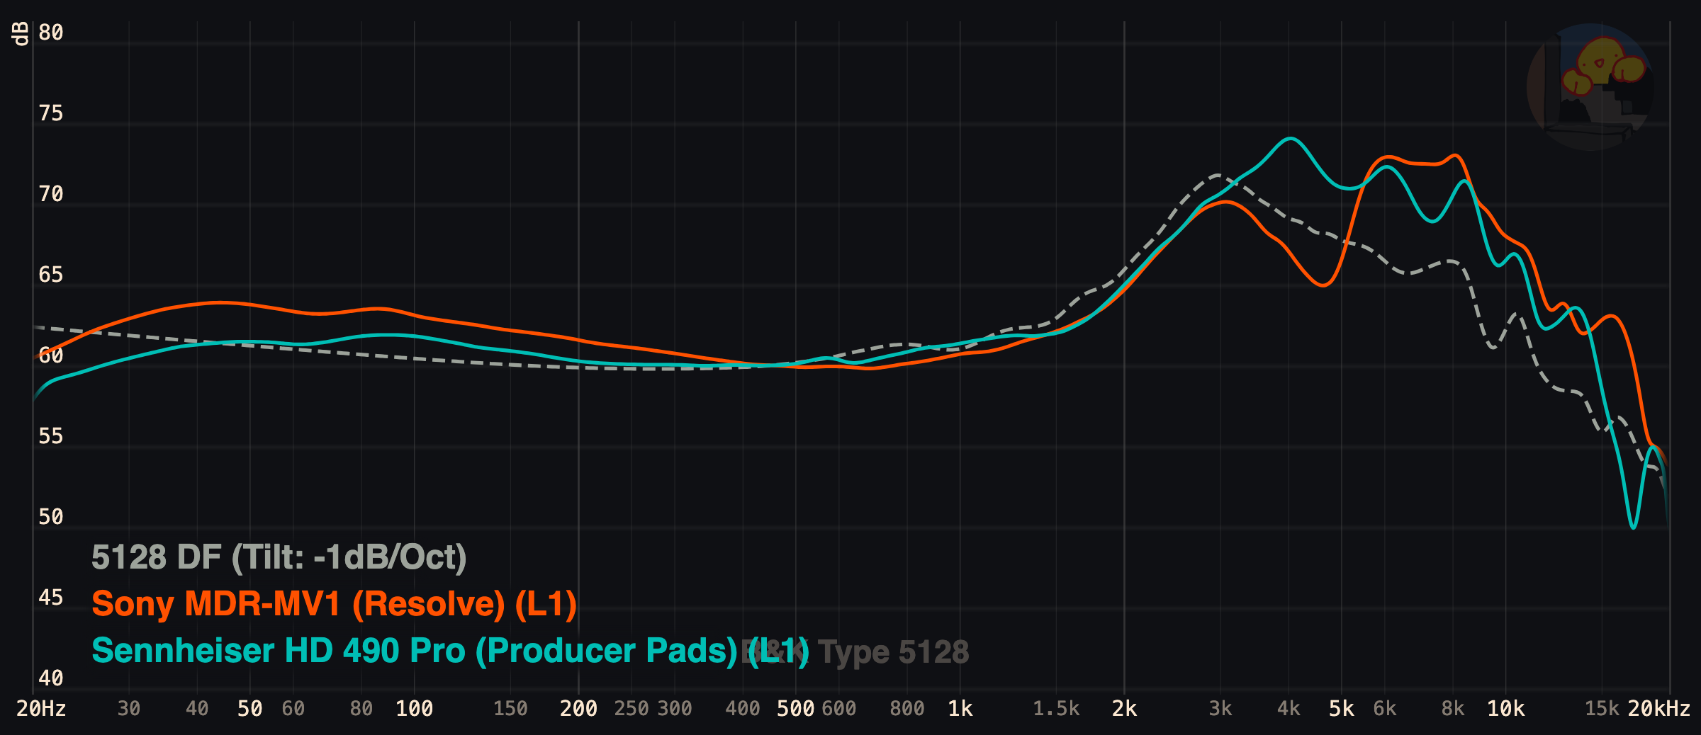Click the 100 frequency axis label
Image resolution: width=1701 pixels, height=735 pixels.
click(414, 709)
